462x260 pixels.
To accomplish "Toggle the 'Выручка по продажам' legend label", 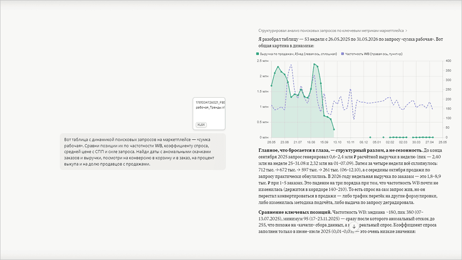I will [298, 54].
